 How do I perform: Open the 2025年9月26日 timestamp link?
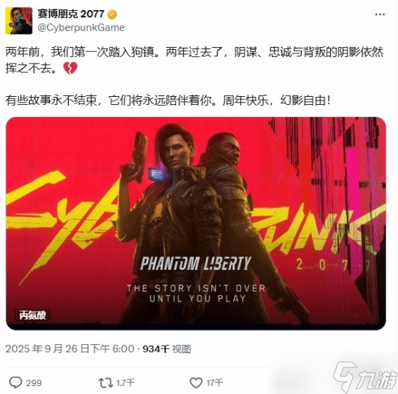click(69, 348)
